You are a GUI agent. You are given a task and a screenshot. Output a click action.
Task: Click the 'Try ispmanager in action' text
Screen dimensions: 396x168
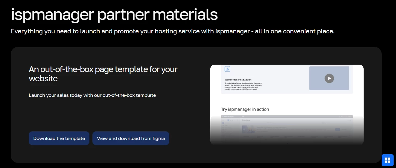pyautogui.click(x=245, y=109)
